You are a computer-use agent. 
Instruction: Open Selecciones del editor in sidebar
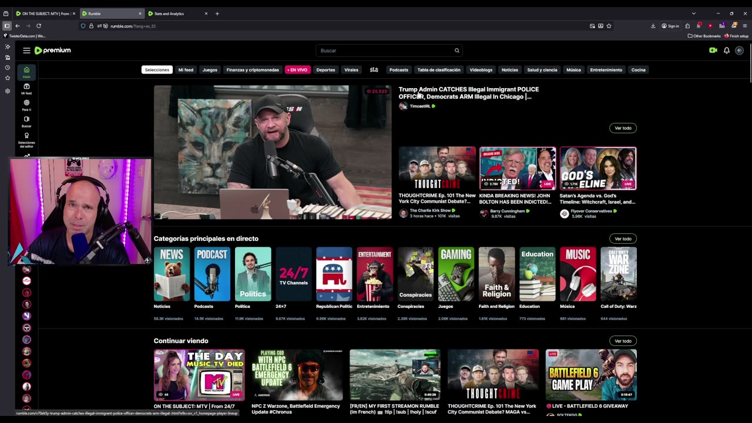click(26, 139)
